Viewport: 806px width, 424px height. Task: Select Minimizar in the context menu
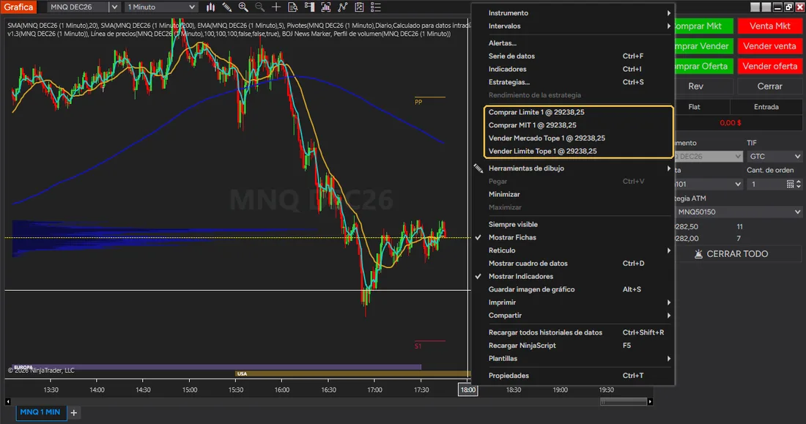tap(573, 194)
